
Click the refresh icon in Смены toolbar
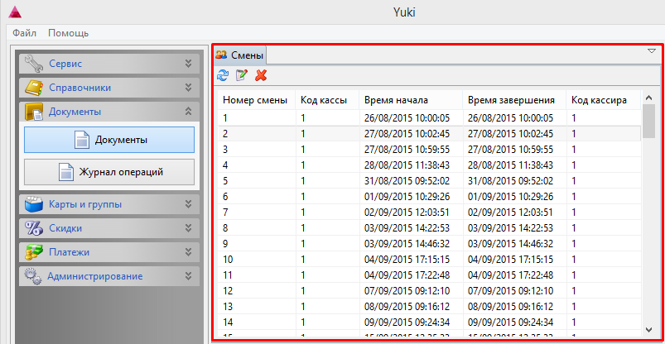[222, 75]
